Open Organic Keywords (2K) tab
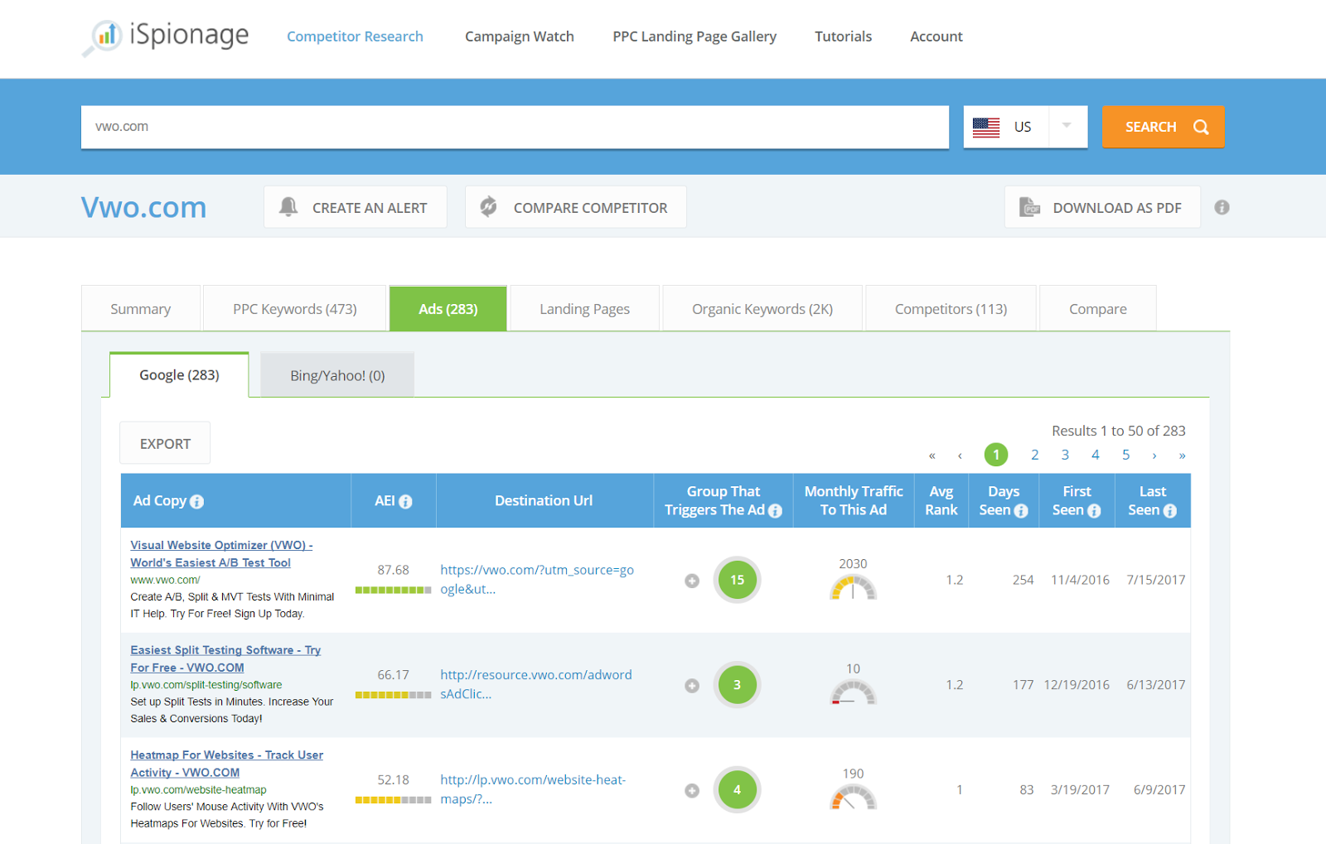This screenshot has height=844, width=1326. [762, 309]
